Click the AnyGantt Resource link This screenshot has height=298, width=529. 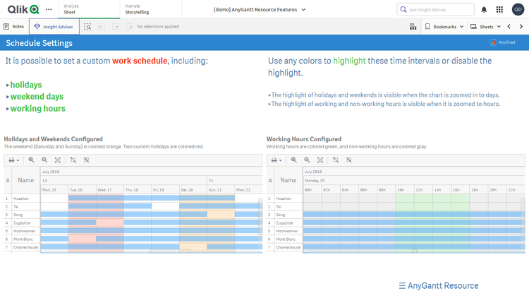438,285
